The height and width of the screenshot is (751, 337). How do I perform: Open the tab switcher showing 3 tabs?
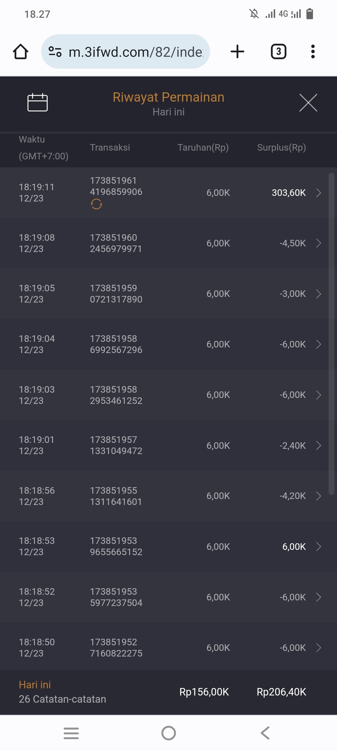pos(278,51)
